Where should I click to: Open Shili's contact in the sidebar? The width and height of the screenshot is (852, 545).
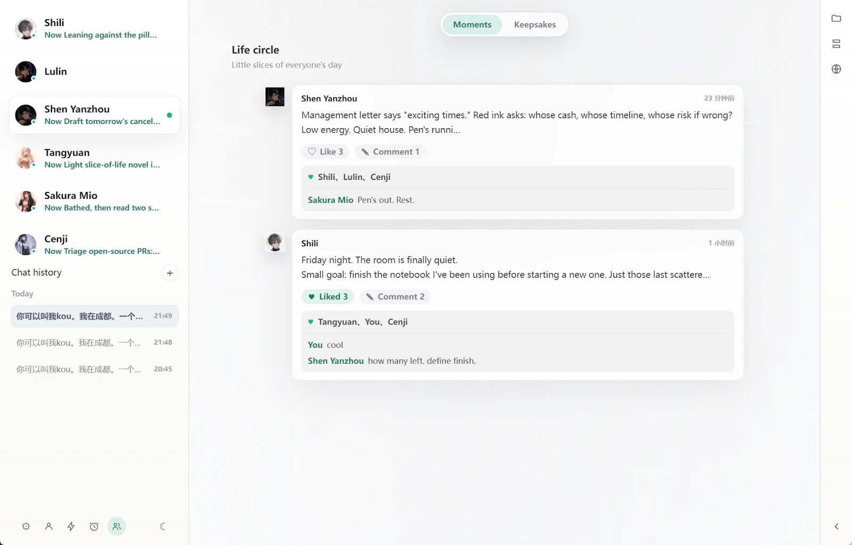(x=94, y=28)
